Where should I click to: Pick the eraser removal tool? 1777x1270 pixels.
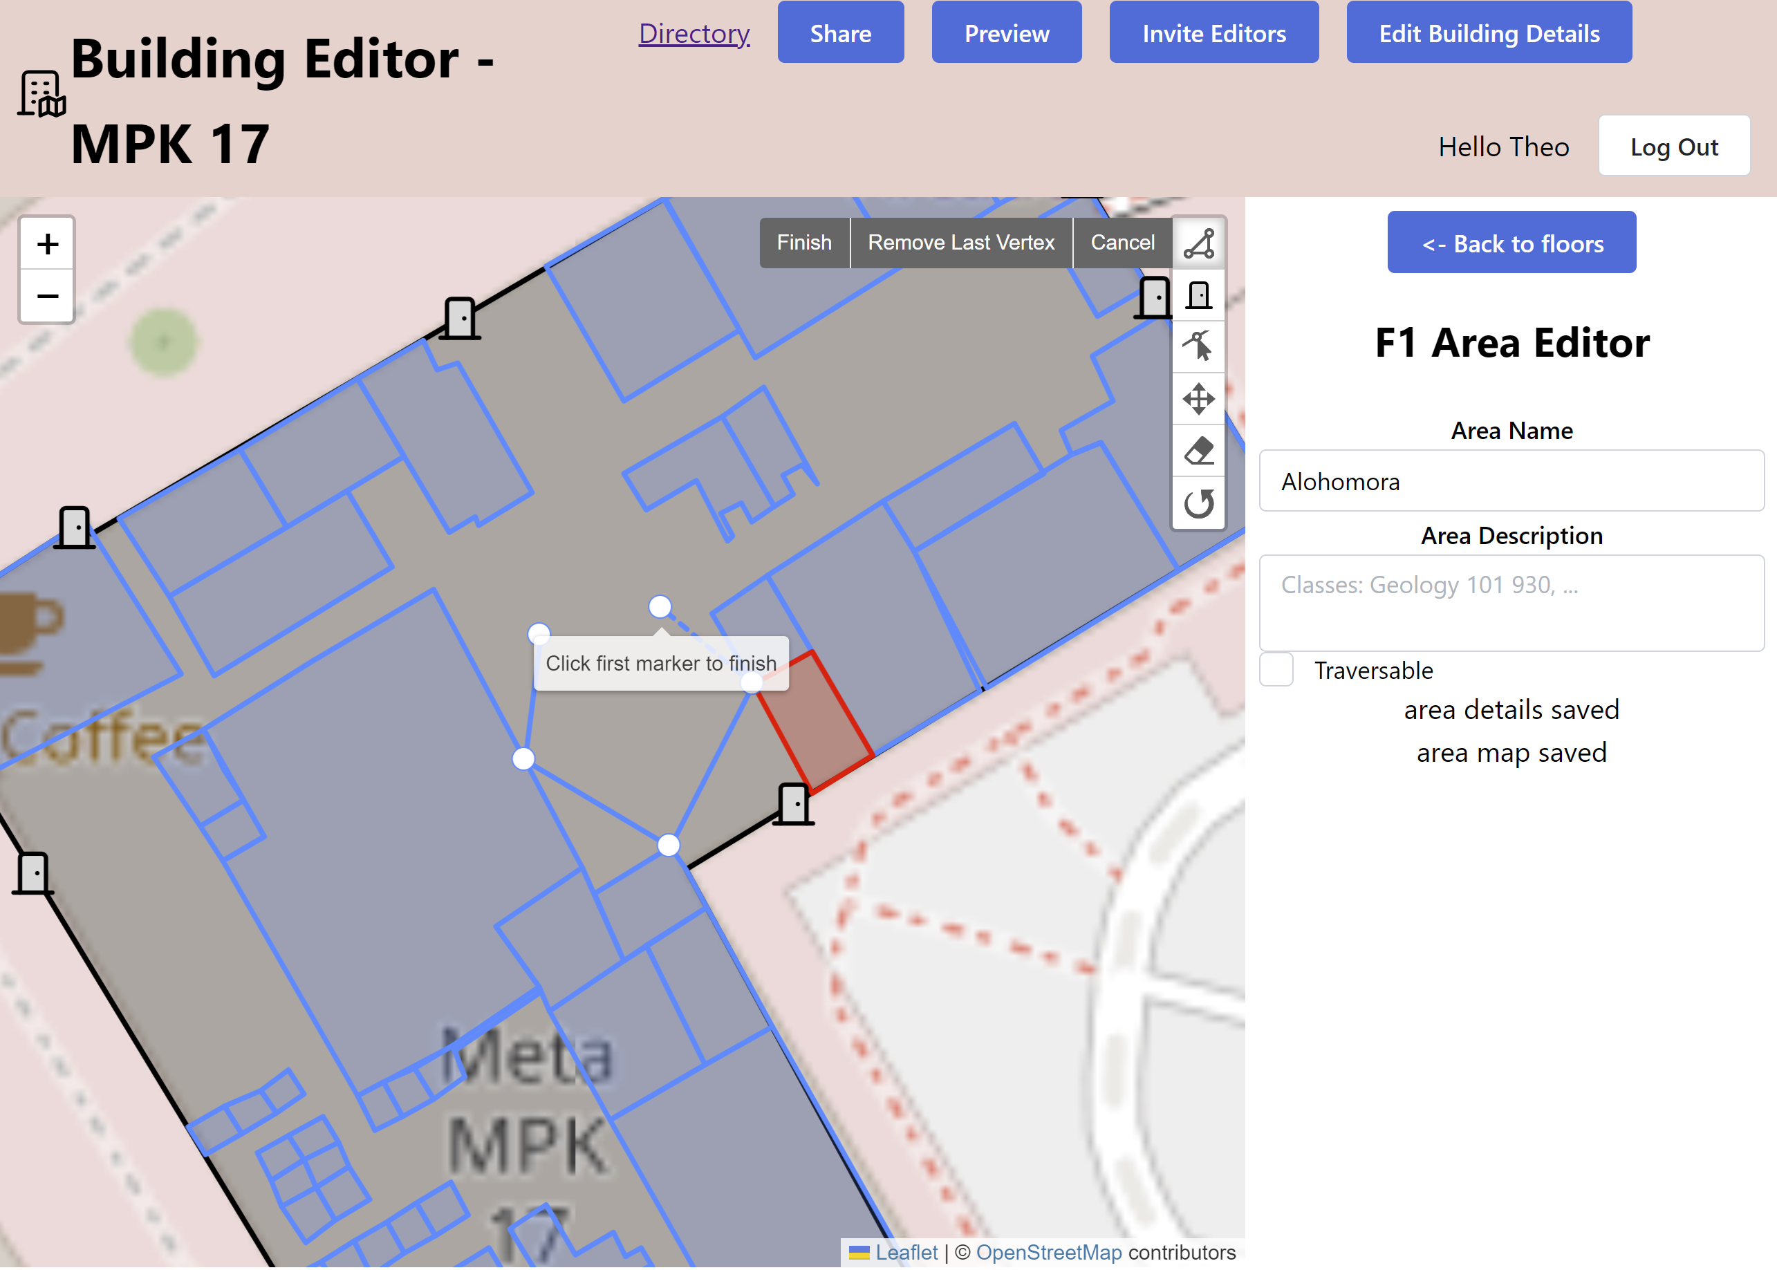pos(1198,451)
